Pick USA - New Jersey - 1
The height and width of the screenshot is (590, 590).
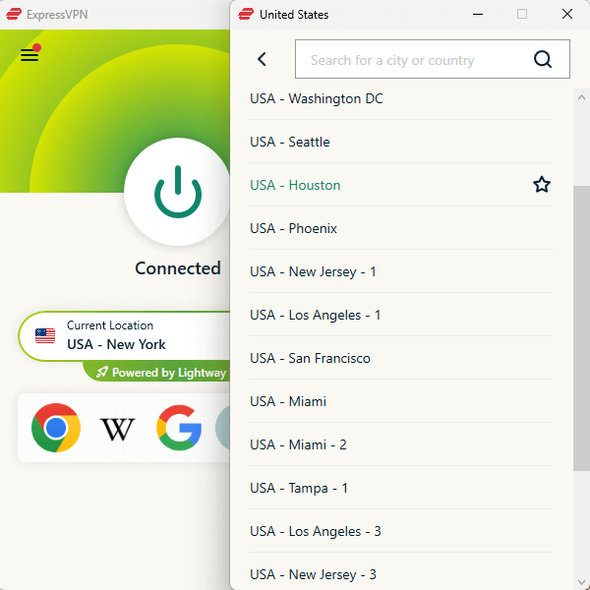tap(313, 271)
